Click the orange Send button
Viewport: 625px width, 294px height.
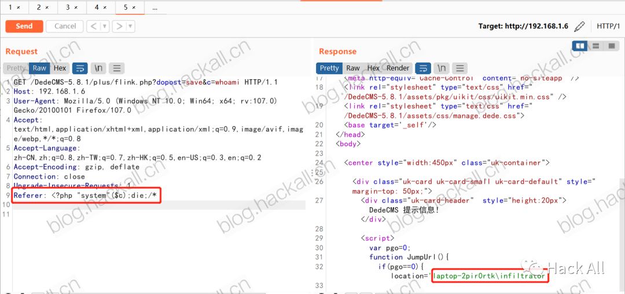24,26
